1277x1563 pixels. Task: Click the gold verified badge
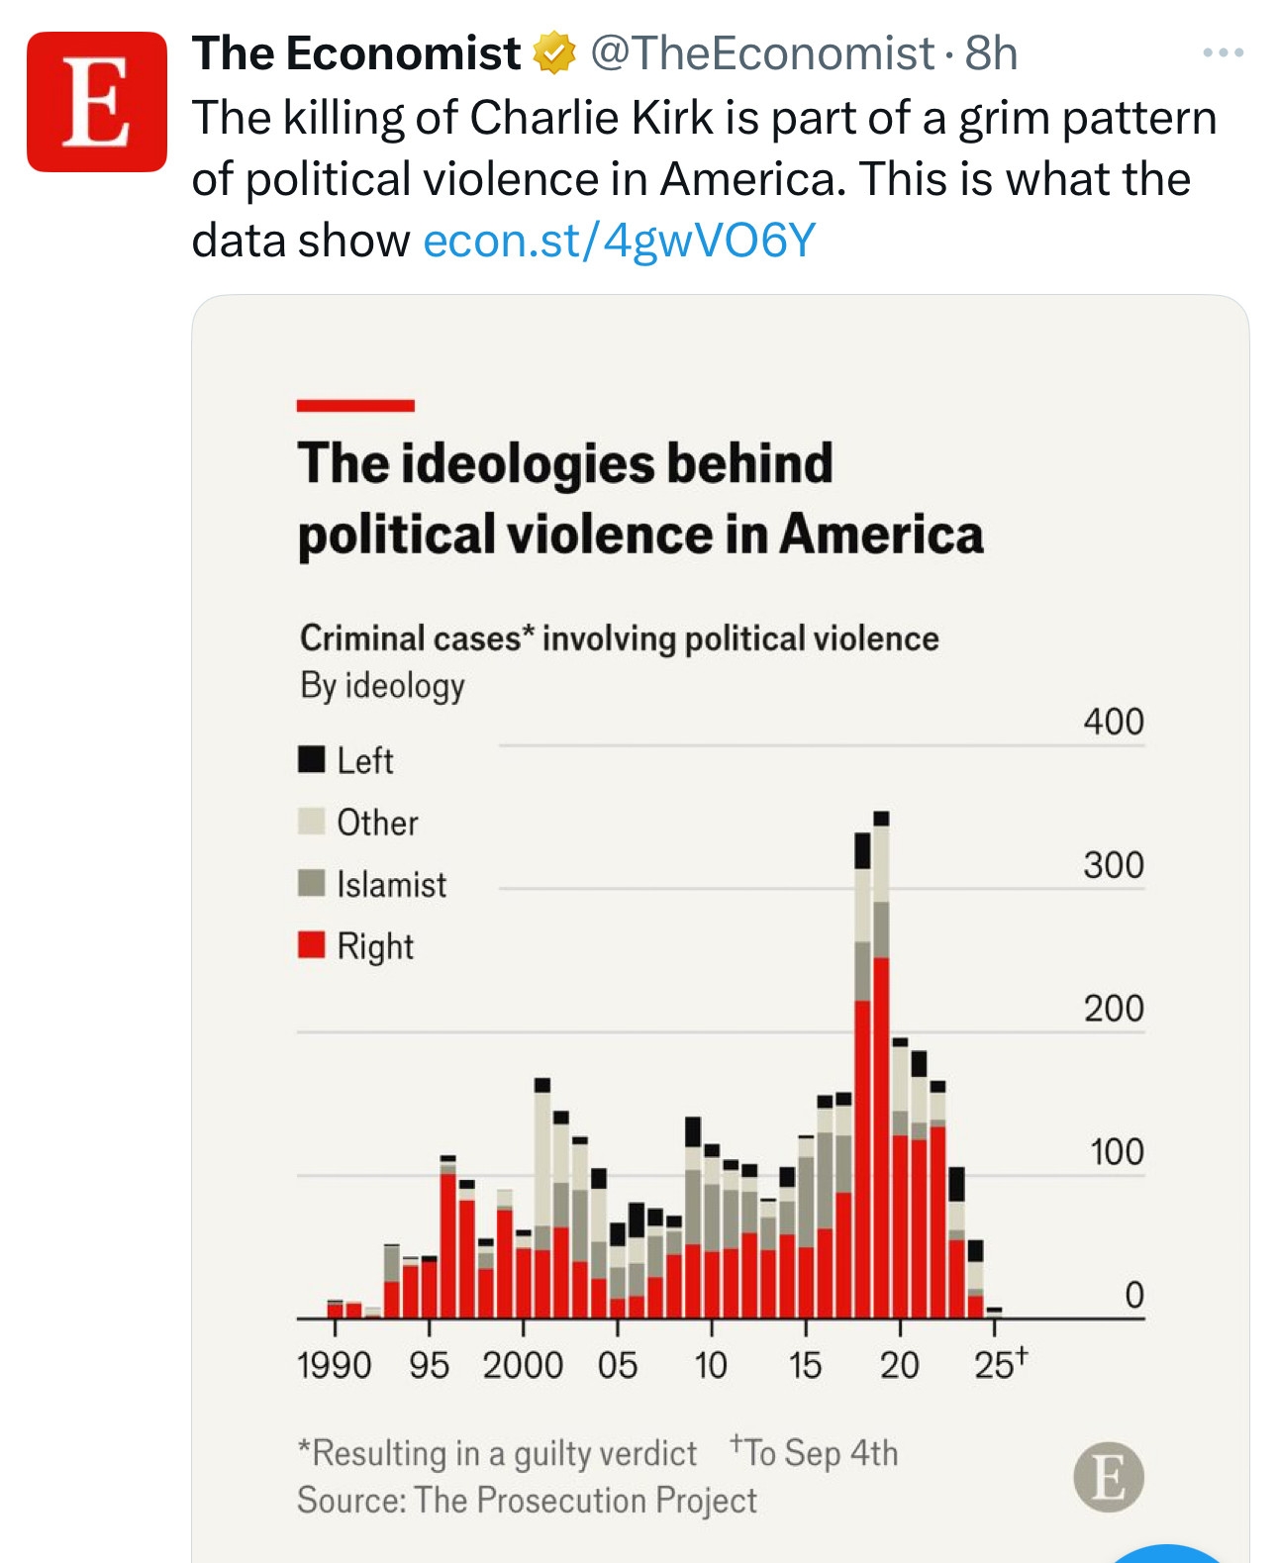coord(554,53)
